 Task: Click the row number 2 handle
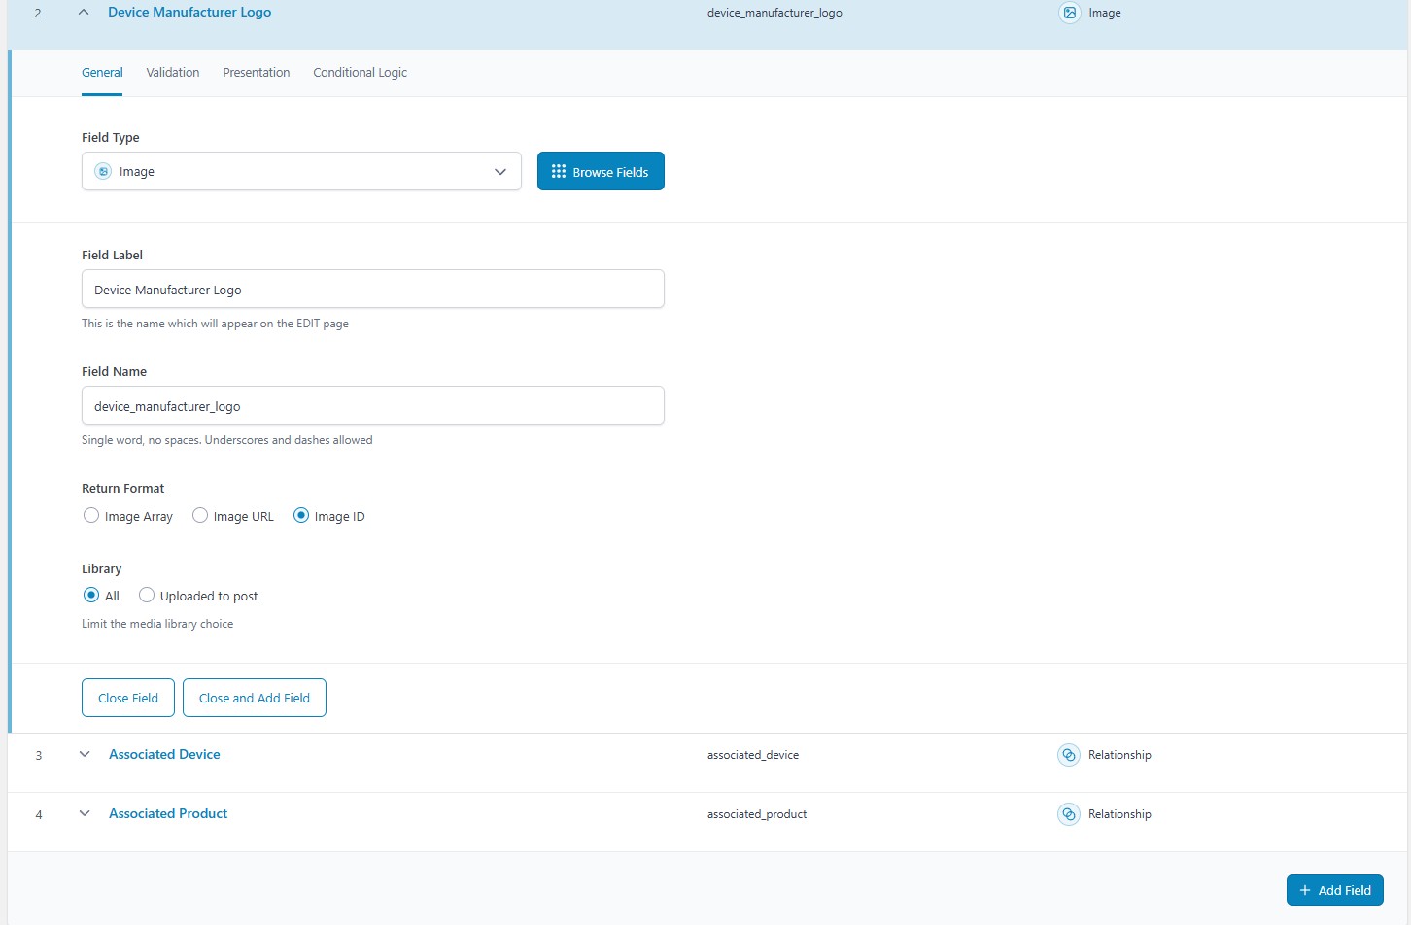tap(38, 13)
